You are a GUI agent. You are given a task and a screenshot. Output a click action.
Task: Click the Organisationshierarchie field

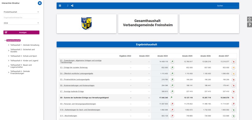21,18
